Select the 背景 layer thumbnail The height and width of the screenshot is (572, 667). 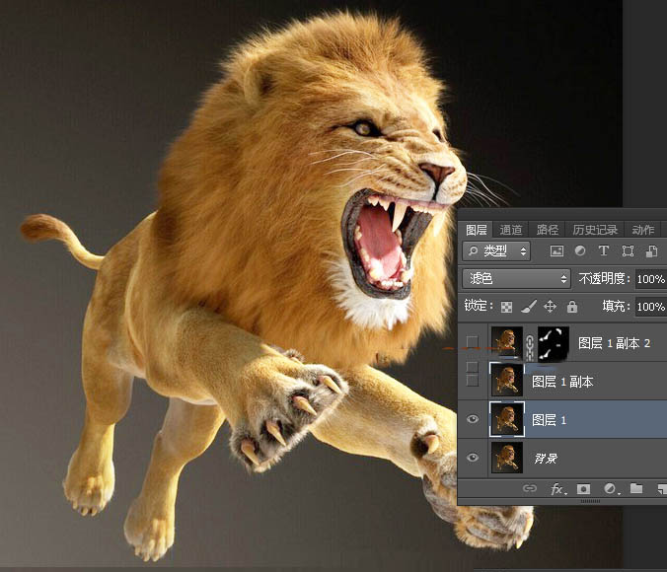click(506, 458)
